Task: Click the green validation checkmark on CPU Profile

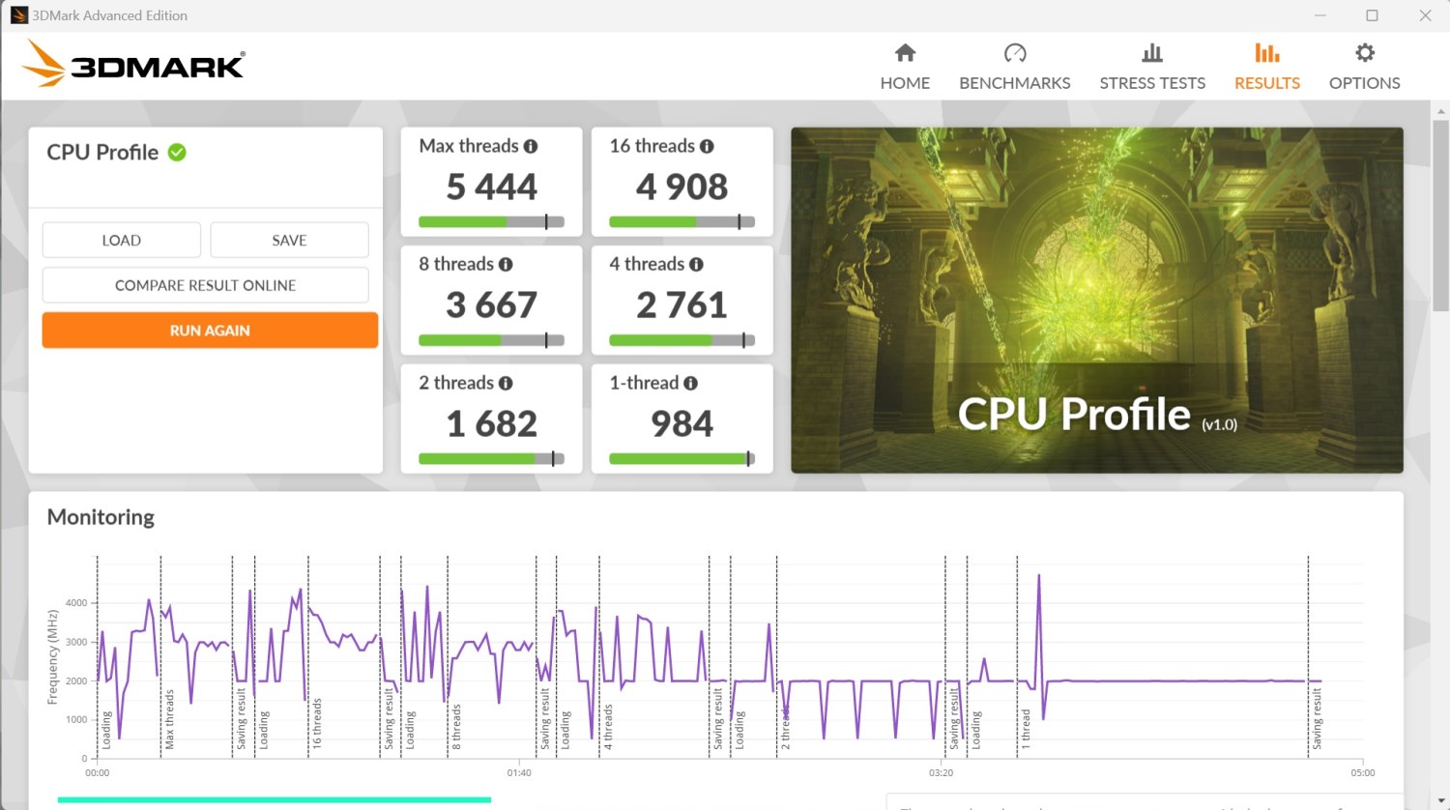Action: click(177, 152)
